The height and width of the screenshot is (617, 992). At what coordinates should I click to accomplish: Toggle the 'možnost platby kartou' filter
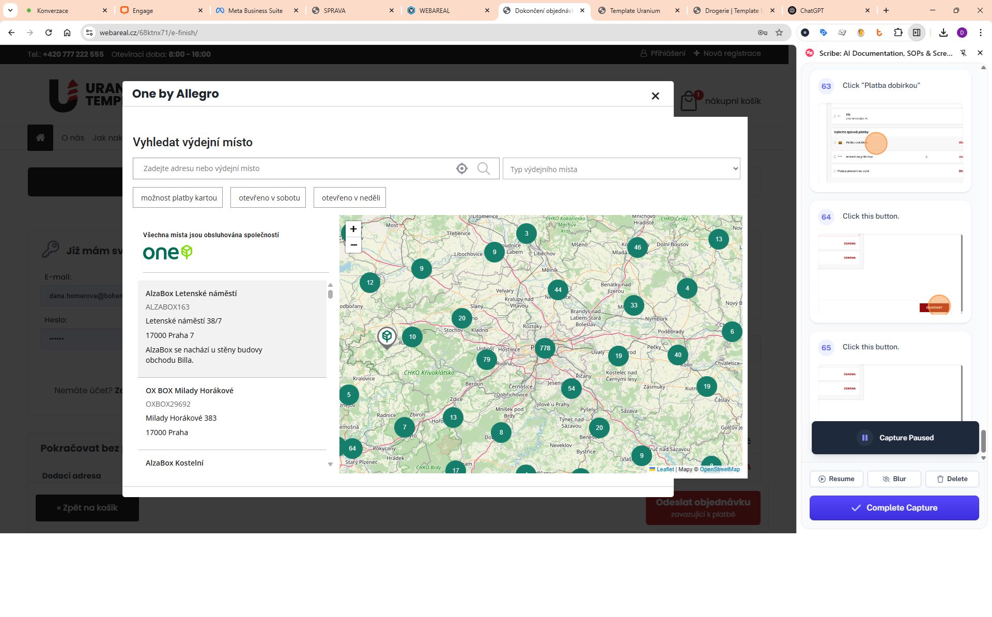pyautogui.click(x=178, y=198)
